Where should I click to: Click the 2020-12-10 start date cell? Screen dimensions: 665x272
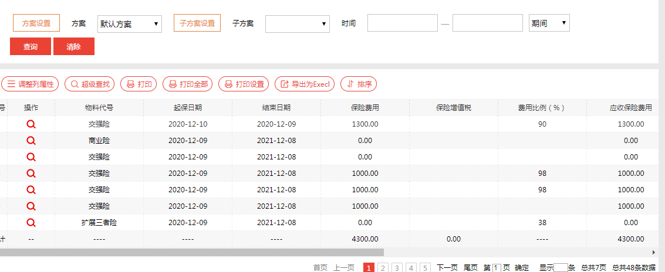point(188,124)
